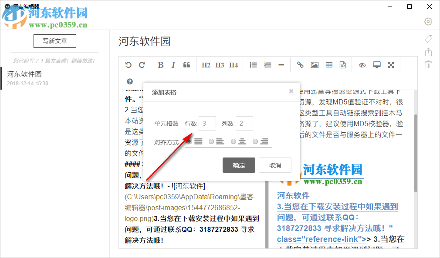Export or share the article
Image resolution: width=440 pixels, height=258 pixels.
pos(429,52)
